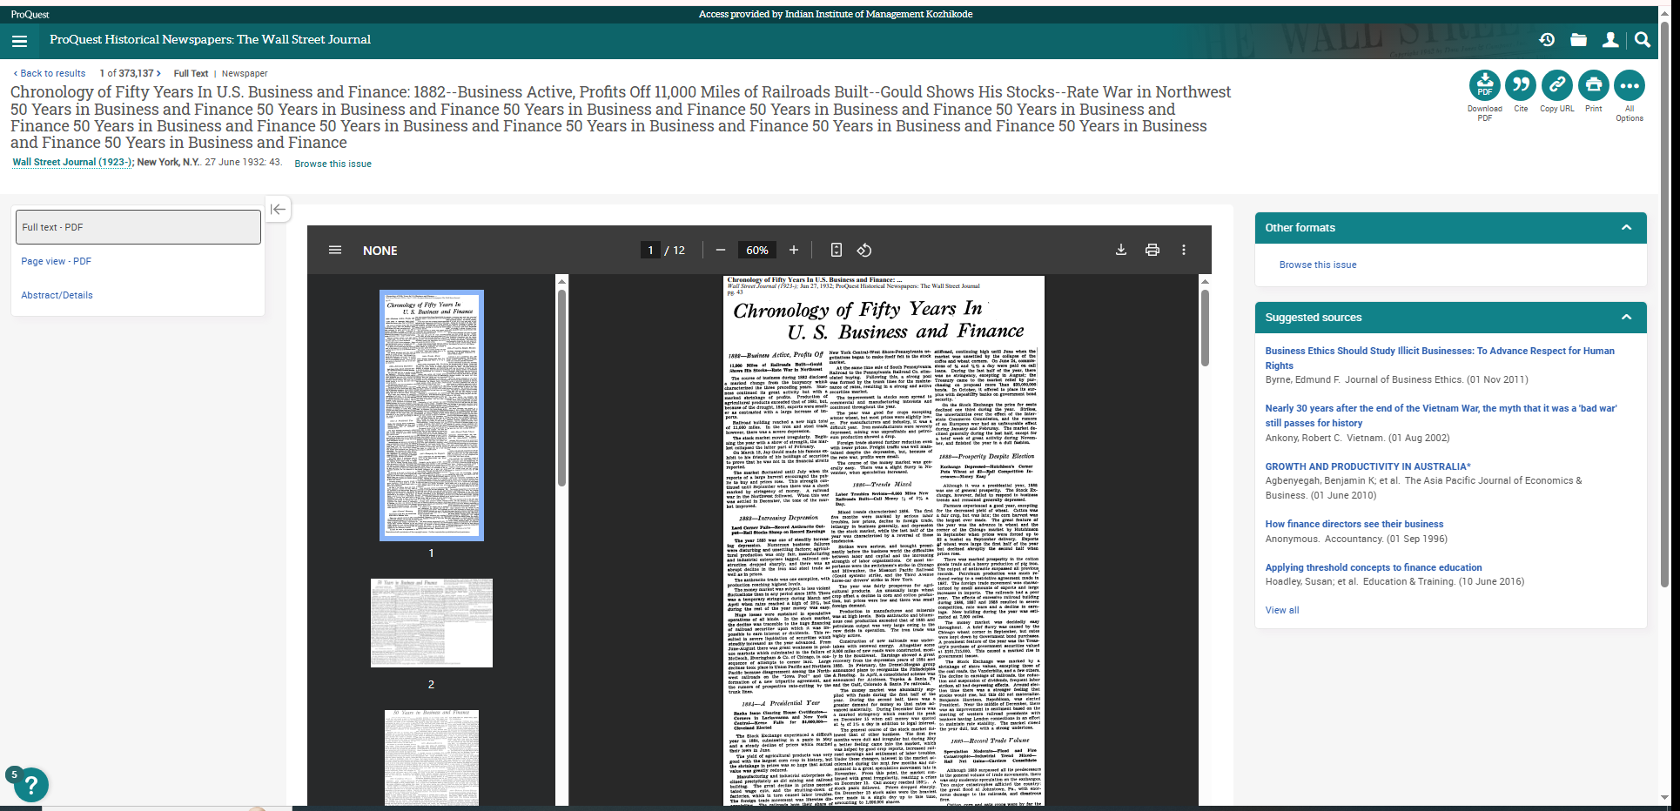The image size is (1680, 811).
Task: Click the fit to page icon
Action: tap(836, 251)
